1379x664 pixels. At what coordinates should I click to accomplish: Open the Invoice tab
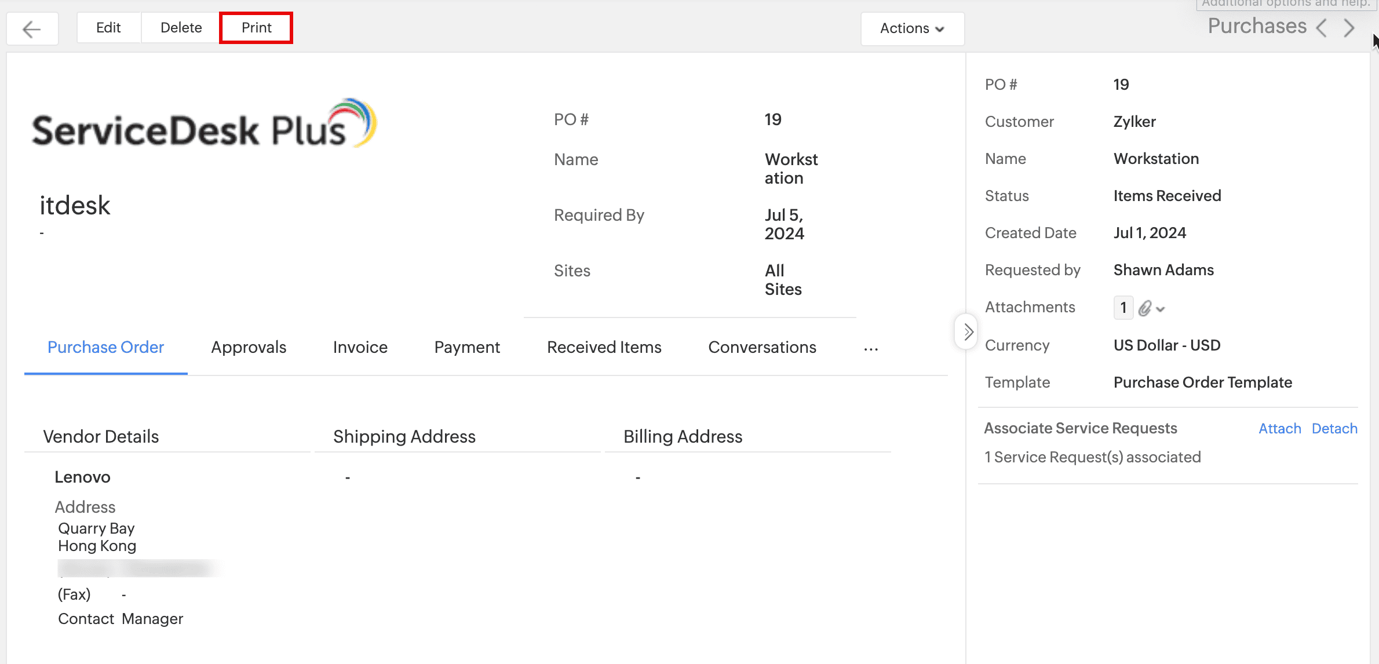[x=360, y=347]
